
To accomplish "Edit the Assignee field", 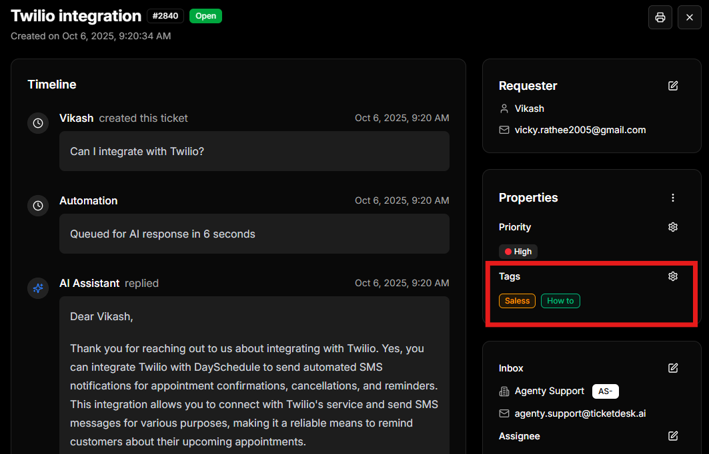I will pos(673,436).
